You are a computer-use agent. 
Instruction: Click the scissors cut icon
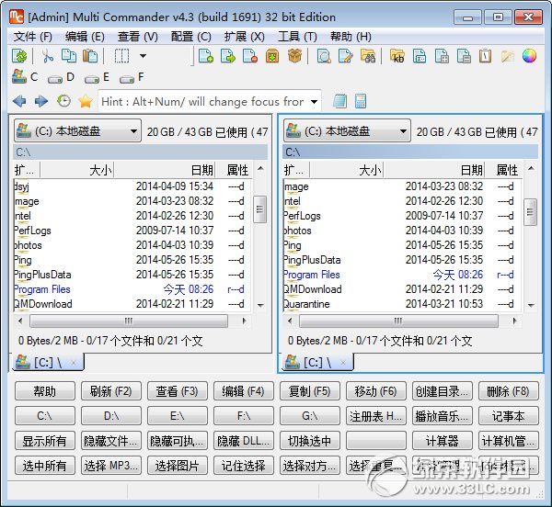tap(48, 56)
